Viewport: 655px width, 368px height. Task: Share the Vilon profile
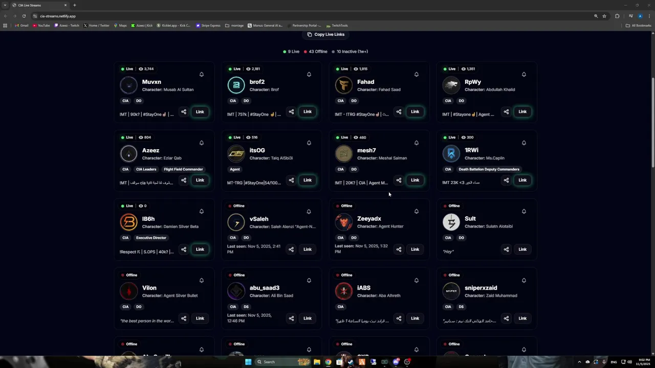click(184, 318)
